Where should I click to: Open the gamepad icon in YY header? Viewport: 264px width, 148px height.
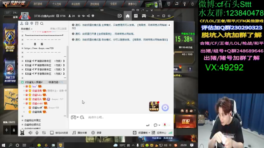pyautogui.click(x=144, y=16)
